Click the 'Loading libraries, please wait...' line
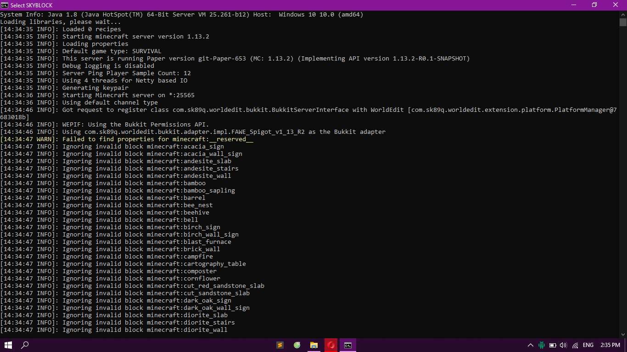 (61, 22)
